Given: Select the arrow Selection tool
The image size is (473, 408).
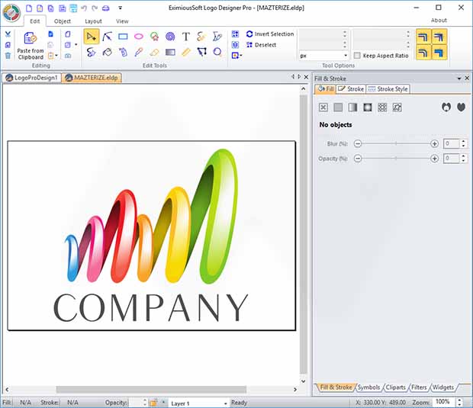Looking at the screenshot, I should pos(92,37).
